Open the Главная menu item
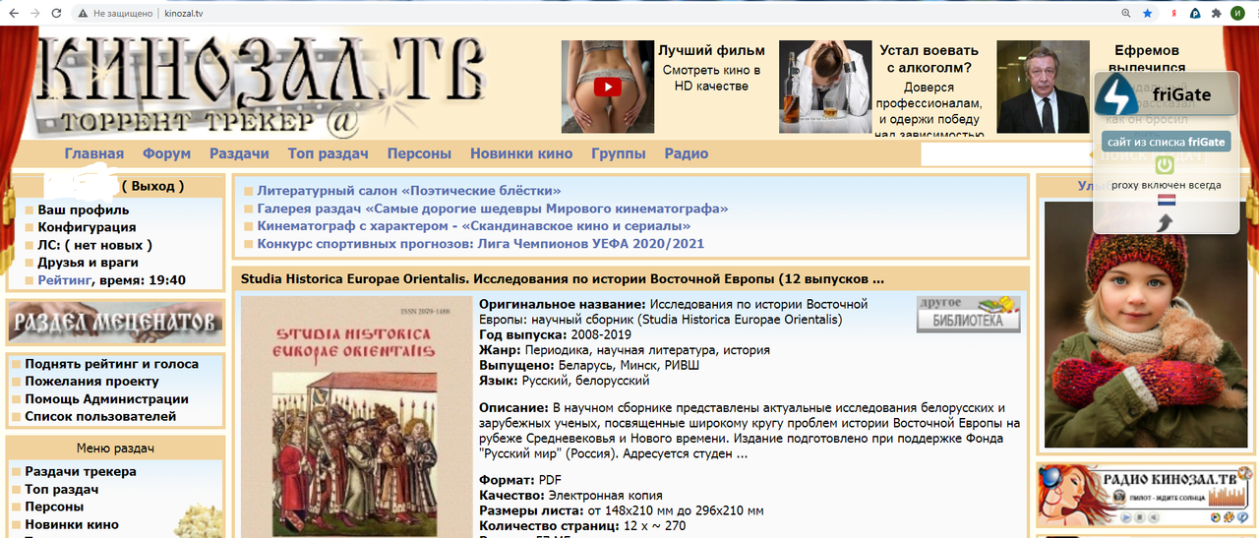 coord(94,153)
